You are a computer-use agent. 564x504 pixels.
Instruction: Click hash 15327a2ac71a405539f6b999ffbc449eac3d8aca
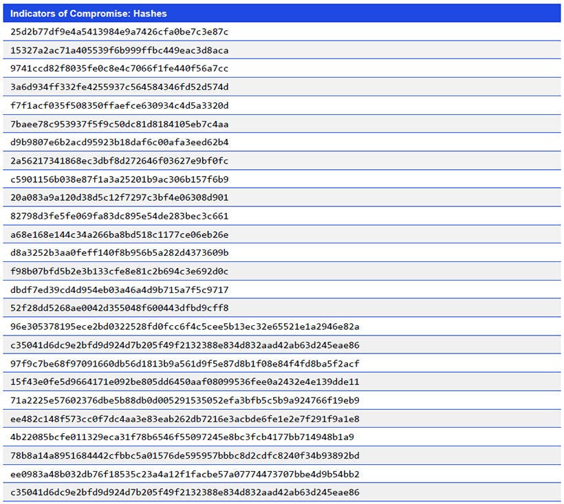(120, 50)
